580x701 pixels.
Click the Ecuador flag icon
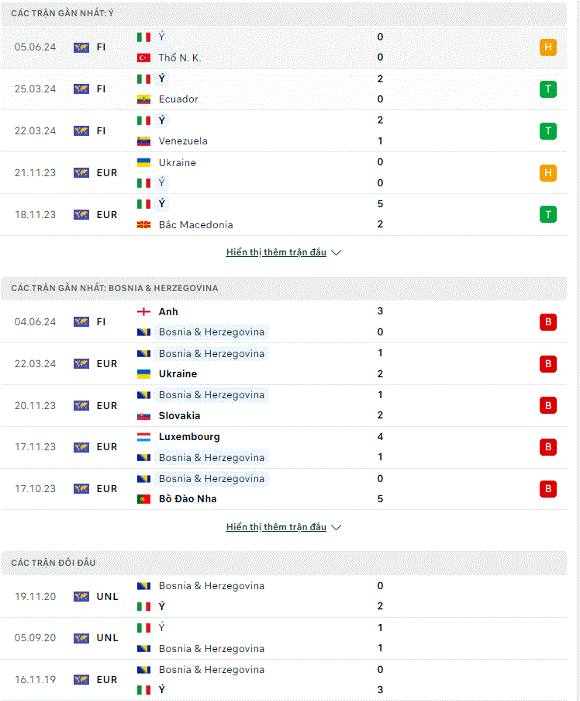point(143,99)
